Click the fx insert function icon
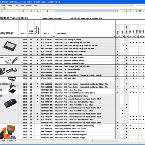The image size is (145, 145). pyautogui.click(x=5, y=8)
